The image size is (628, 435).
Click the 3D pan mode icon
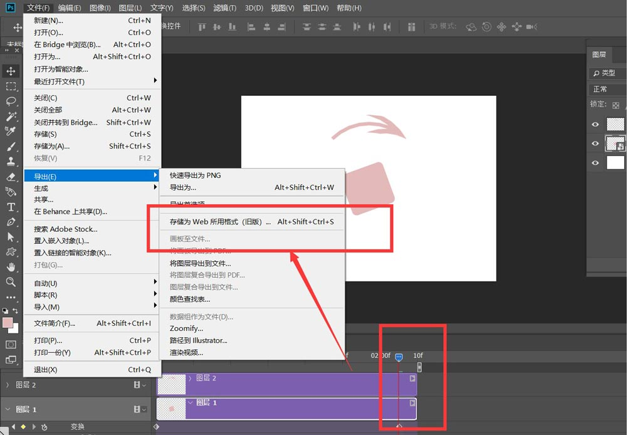[x=501, y=27]
